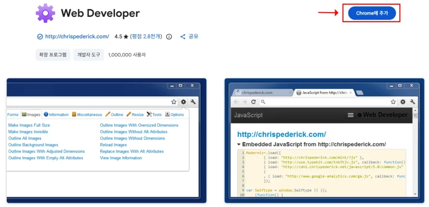Click the Chrome에 추가 button
The image size is (429, 207).
tap(372, 13)
